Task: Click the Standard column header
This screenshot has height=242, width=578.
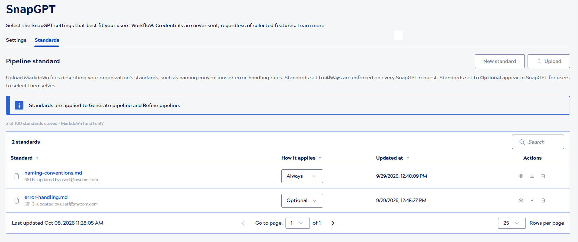Action: coord(22,158)
